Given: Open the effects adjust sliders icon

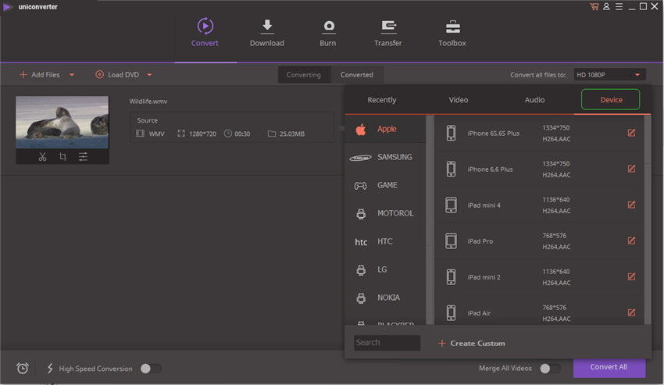Looking at the screenshot, I should tap(83, 157).
